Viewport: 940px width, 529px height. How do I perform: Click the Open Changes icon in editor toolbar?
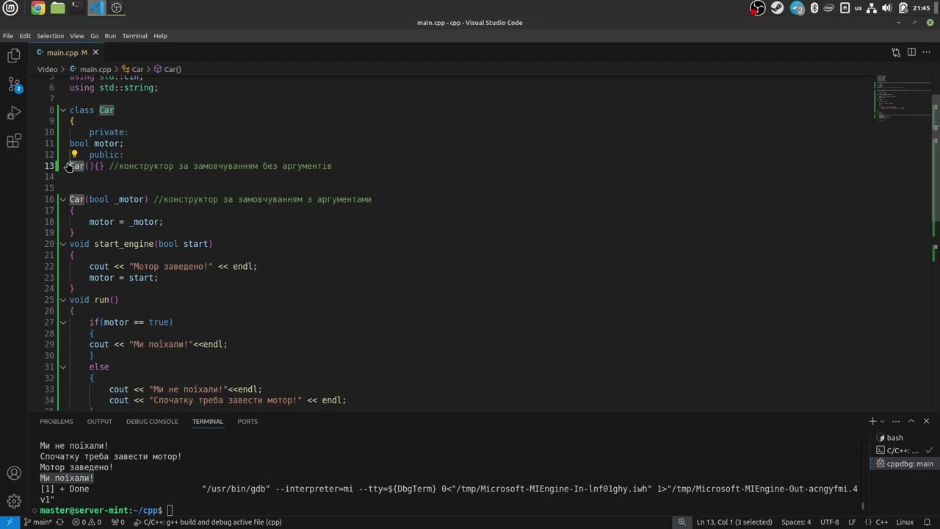click(896, 52)
